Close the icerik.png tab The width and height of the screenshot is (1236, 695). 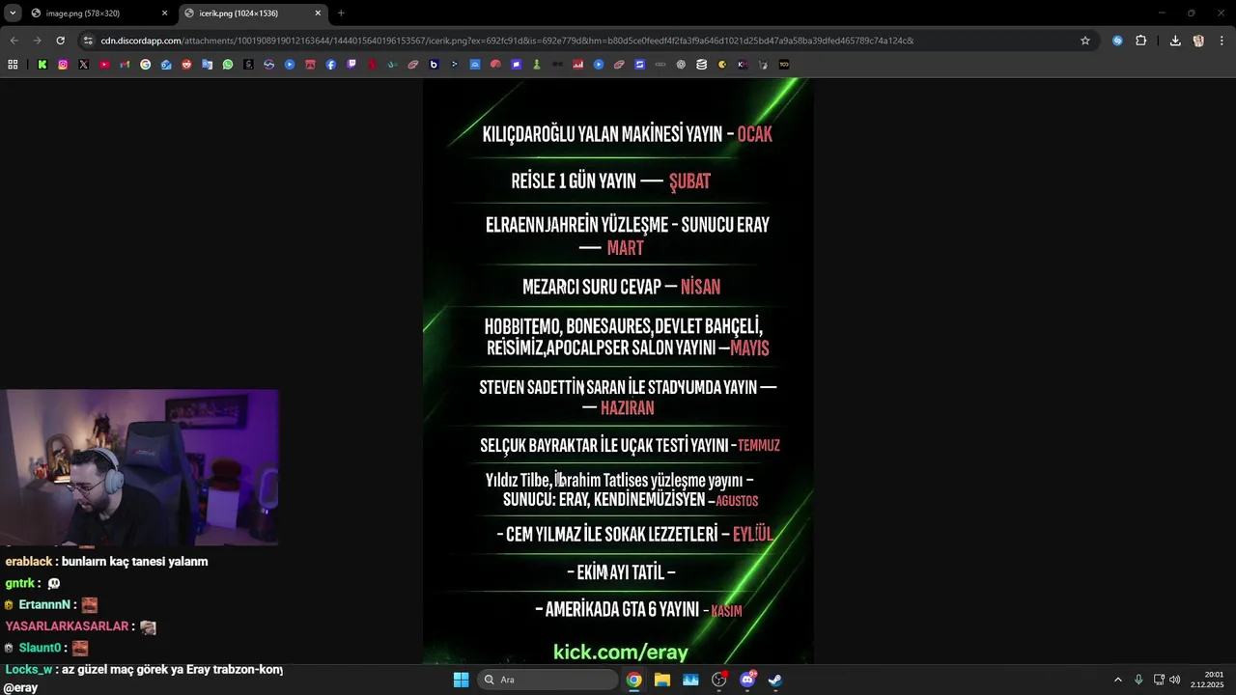(318, 14)
